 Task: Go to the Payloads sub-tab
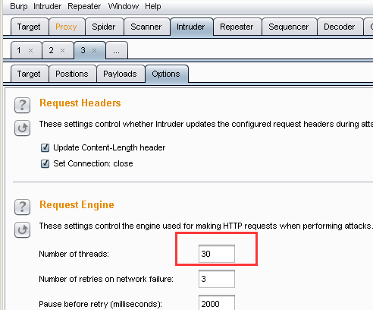coord(120,74)
